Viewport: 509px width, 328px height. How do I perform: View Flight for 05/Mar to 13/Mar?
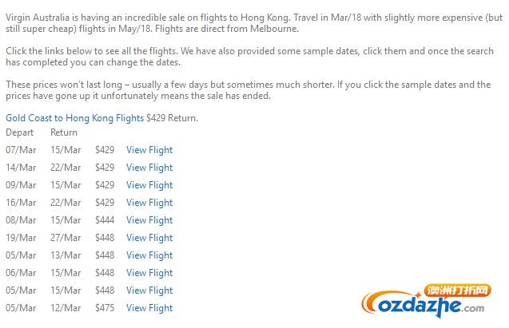click(149, 255)
